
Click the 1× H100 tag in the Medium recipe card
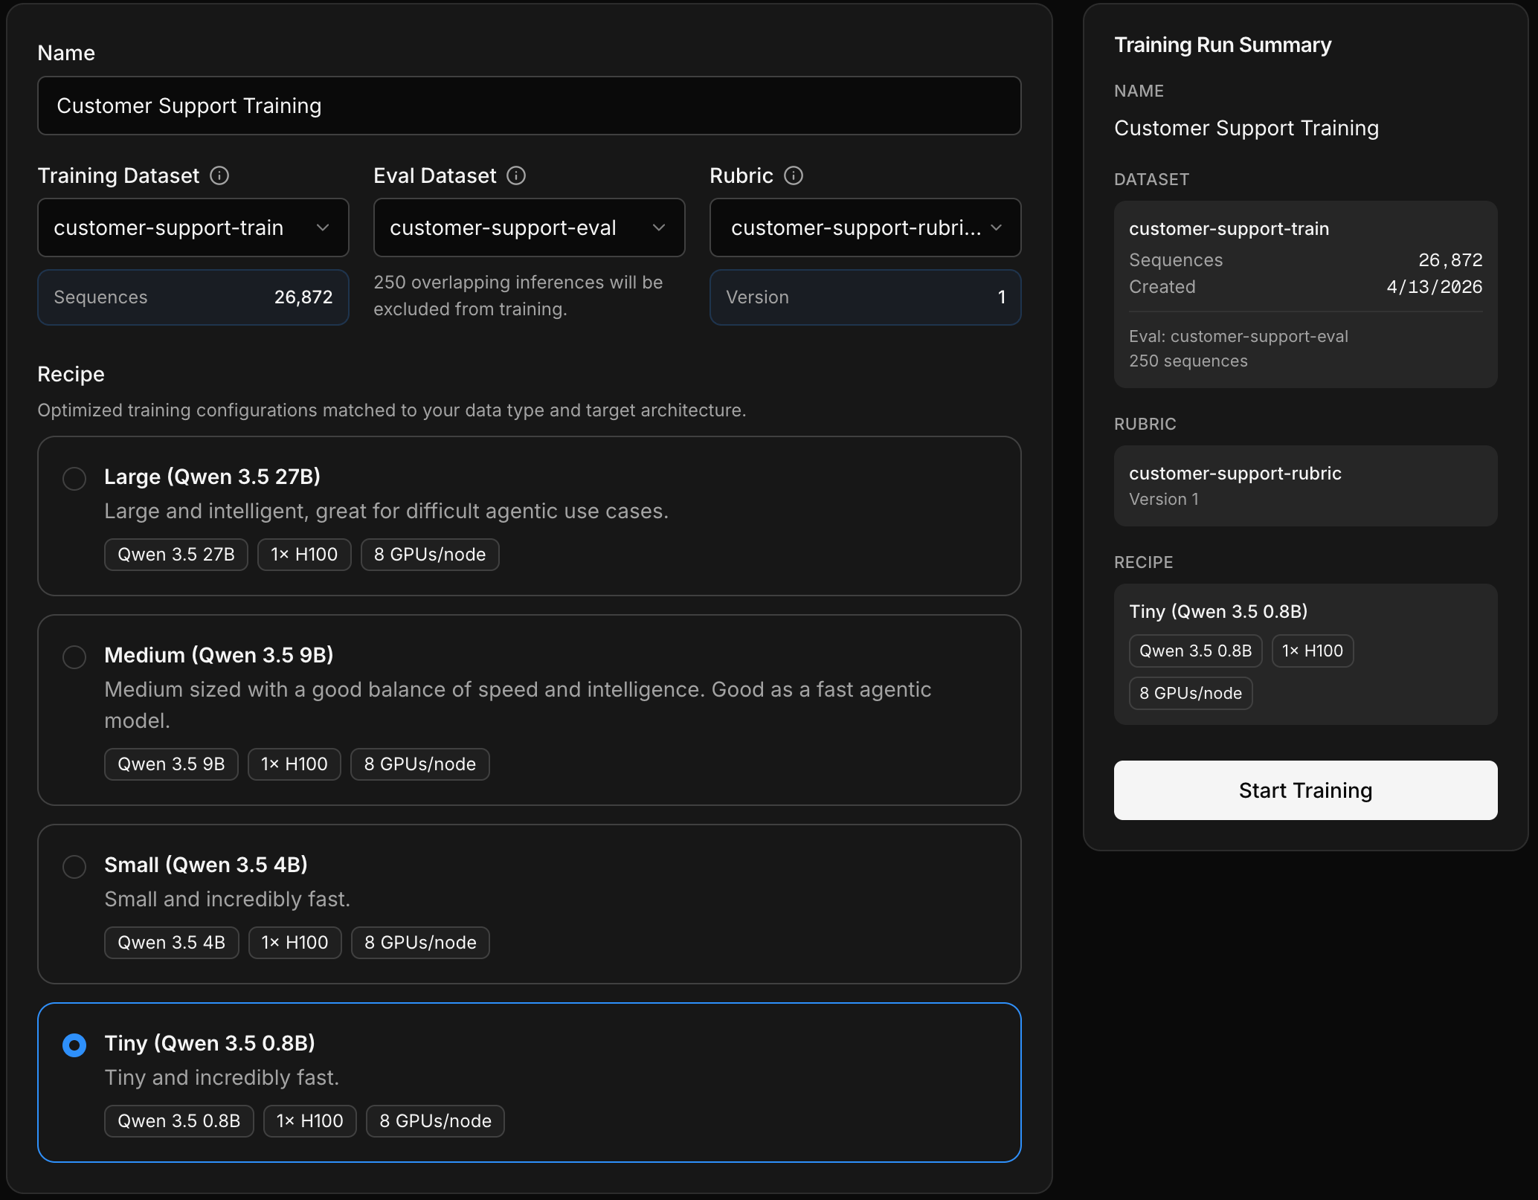pyautogui.click(x=295, y=764)
